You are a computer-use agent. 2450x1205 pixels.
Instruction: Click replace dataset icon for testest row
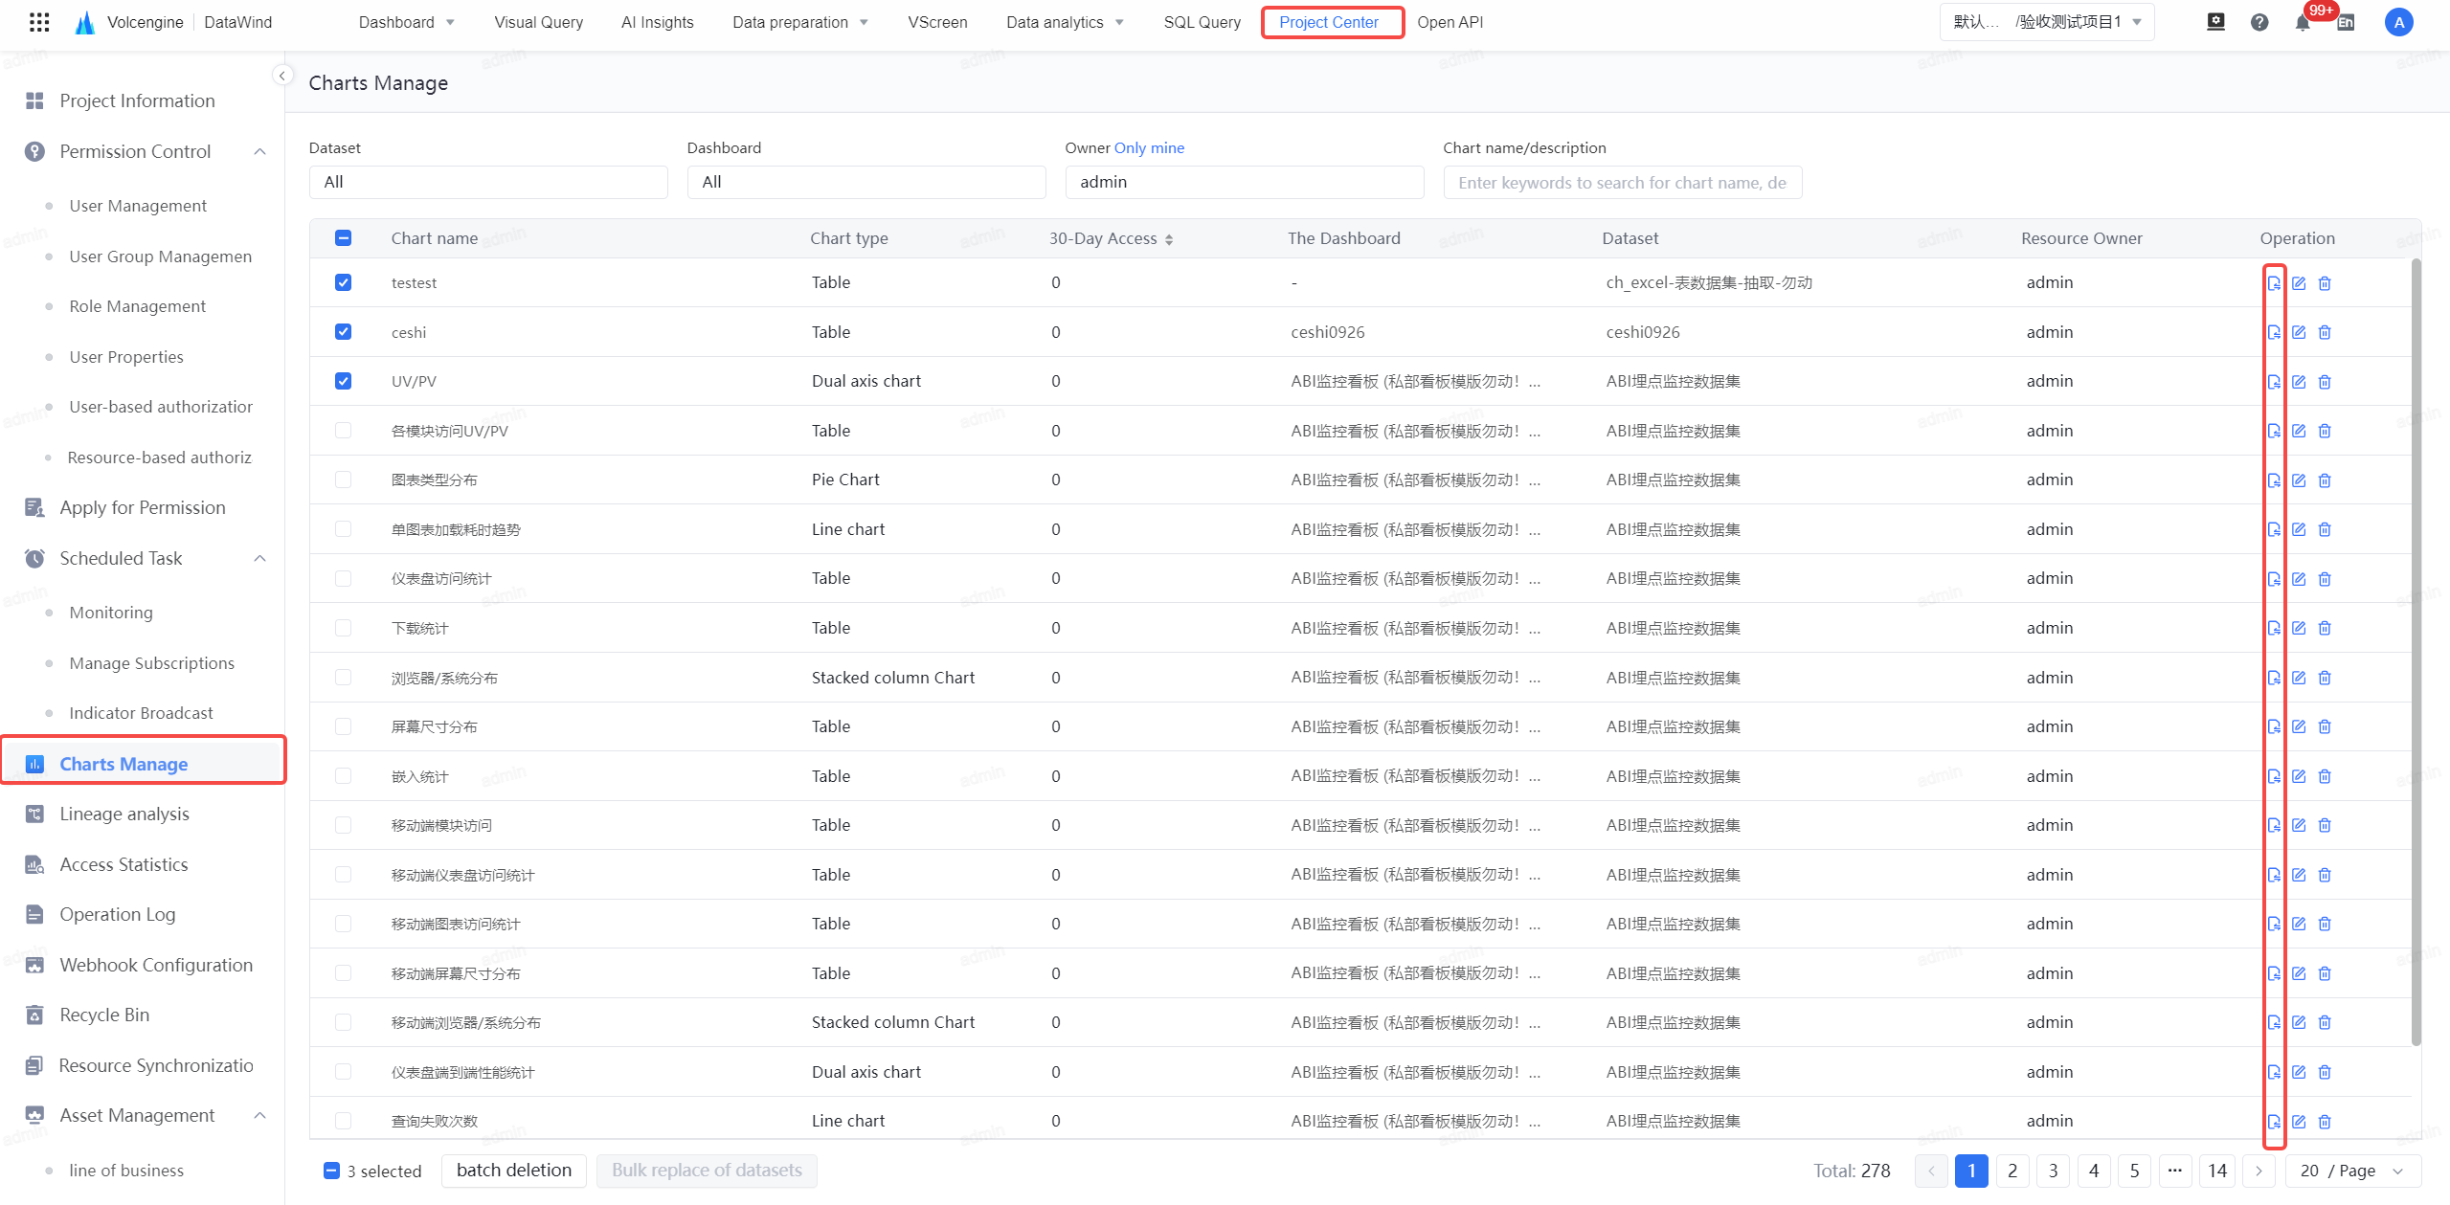click(x=2274, y=283)
